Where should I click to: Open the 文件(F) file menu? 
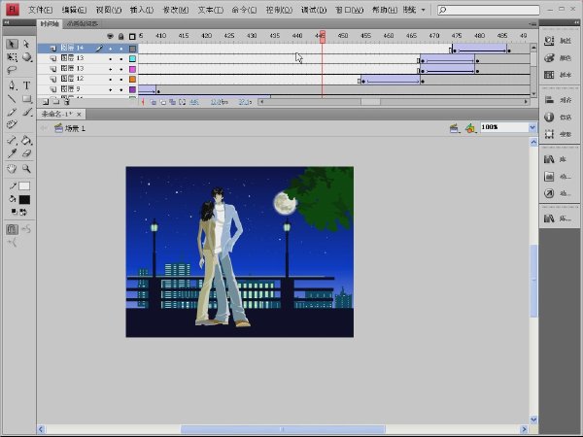[x=40, y=10]
